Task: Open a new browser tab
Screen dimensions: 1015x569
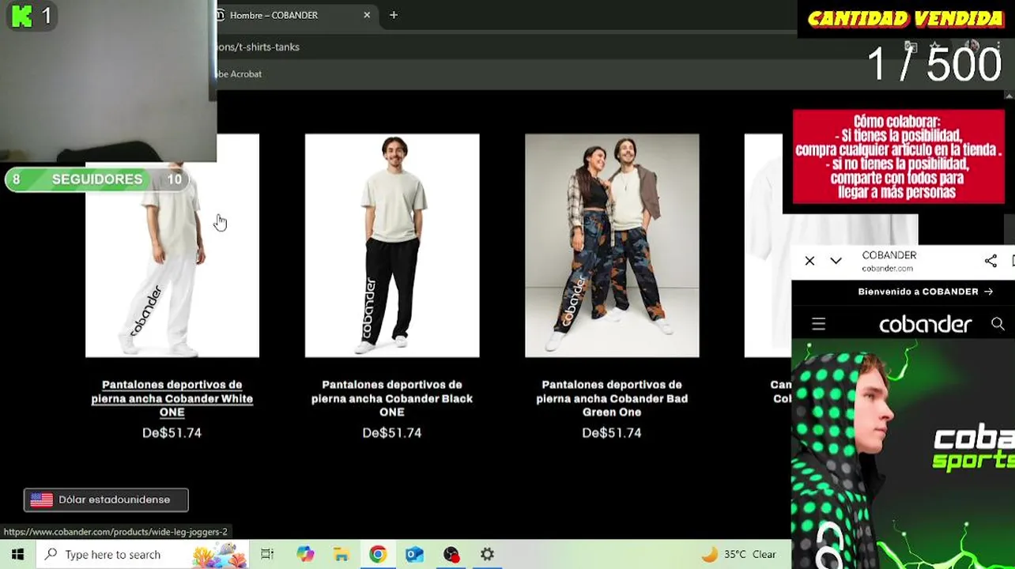Action: click(394, 15)
